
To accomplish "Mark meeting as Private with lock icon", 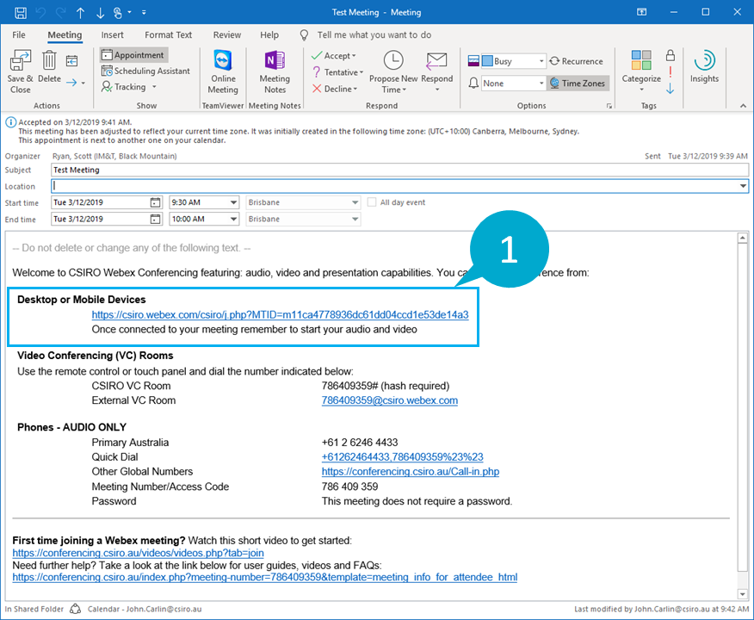I will (671, 55).
